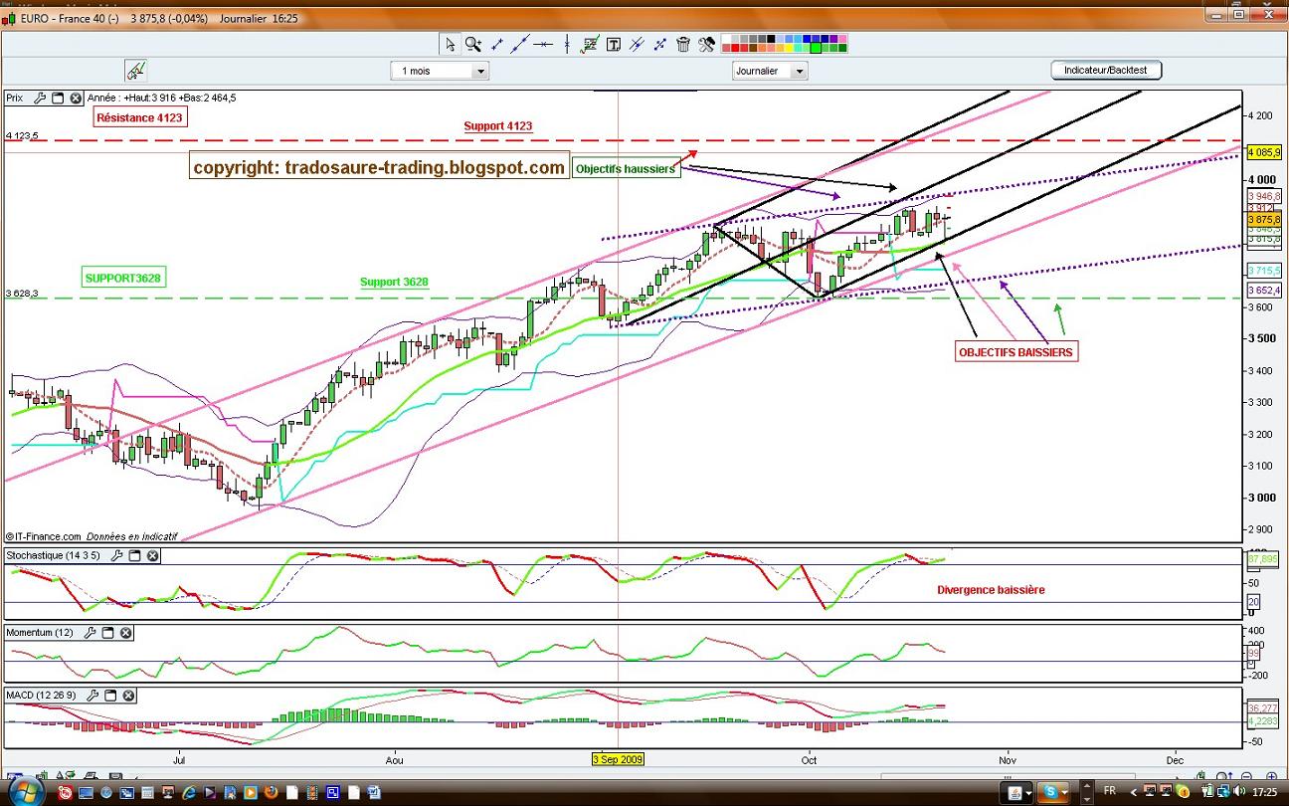Select the 'Résistance 4123' label
The width and height of the screenshot is (1289, 806).
(x=140, y=117)
